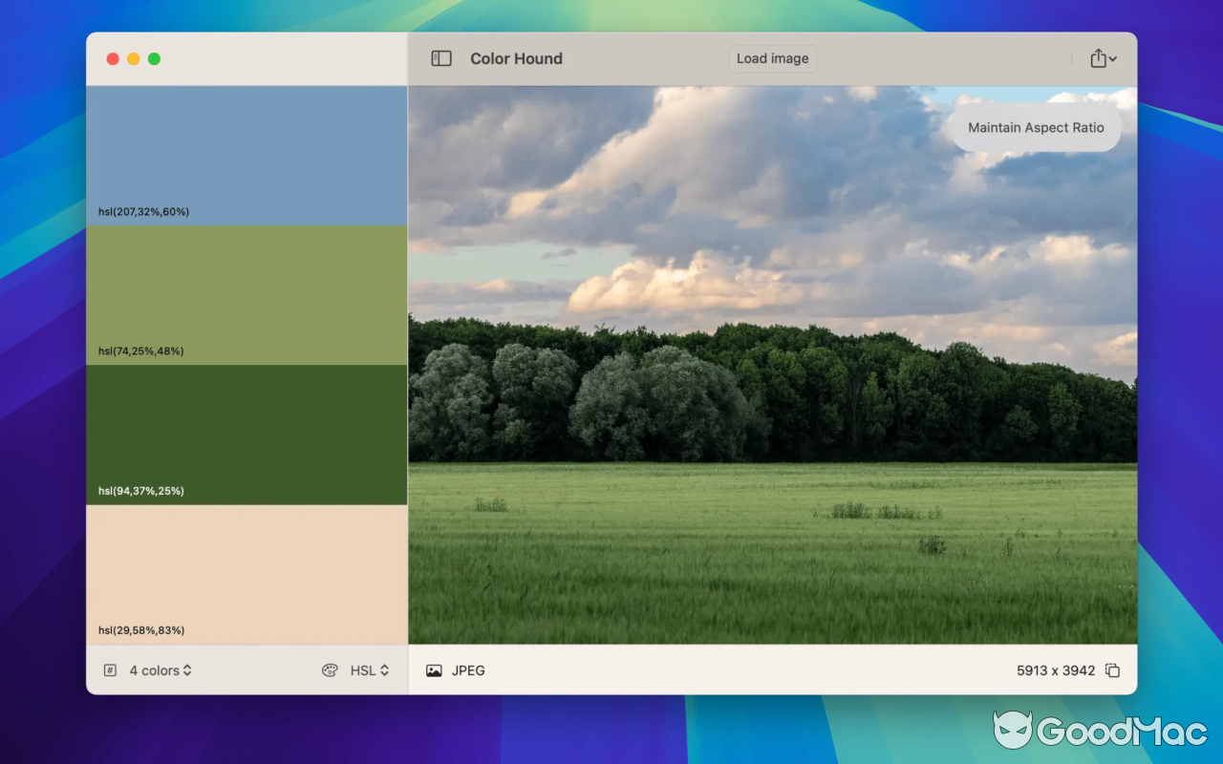Open the Share icon in the toolbar
The height and width of the screenshot is (764, 1223).
click(1097, 57)
